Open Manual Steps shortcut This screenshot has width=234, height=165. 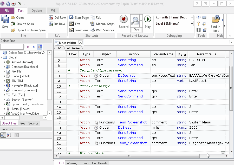coord(102,24)
